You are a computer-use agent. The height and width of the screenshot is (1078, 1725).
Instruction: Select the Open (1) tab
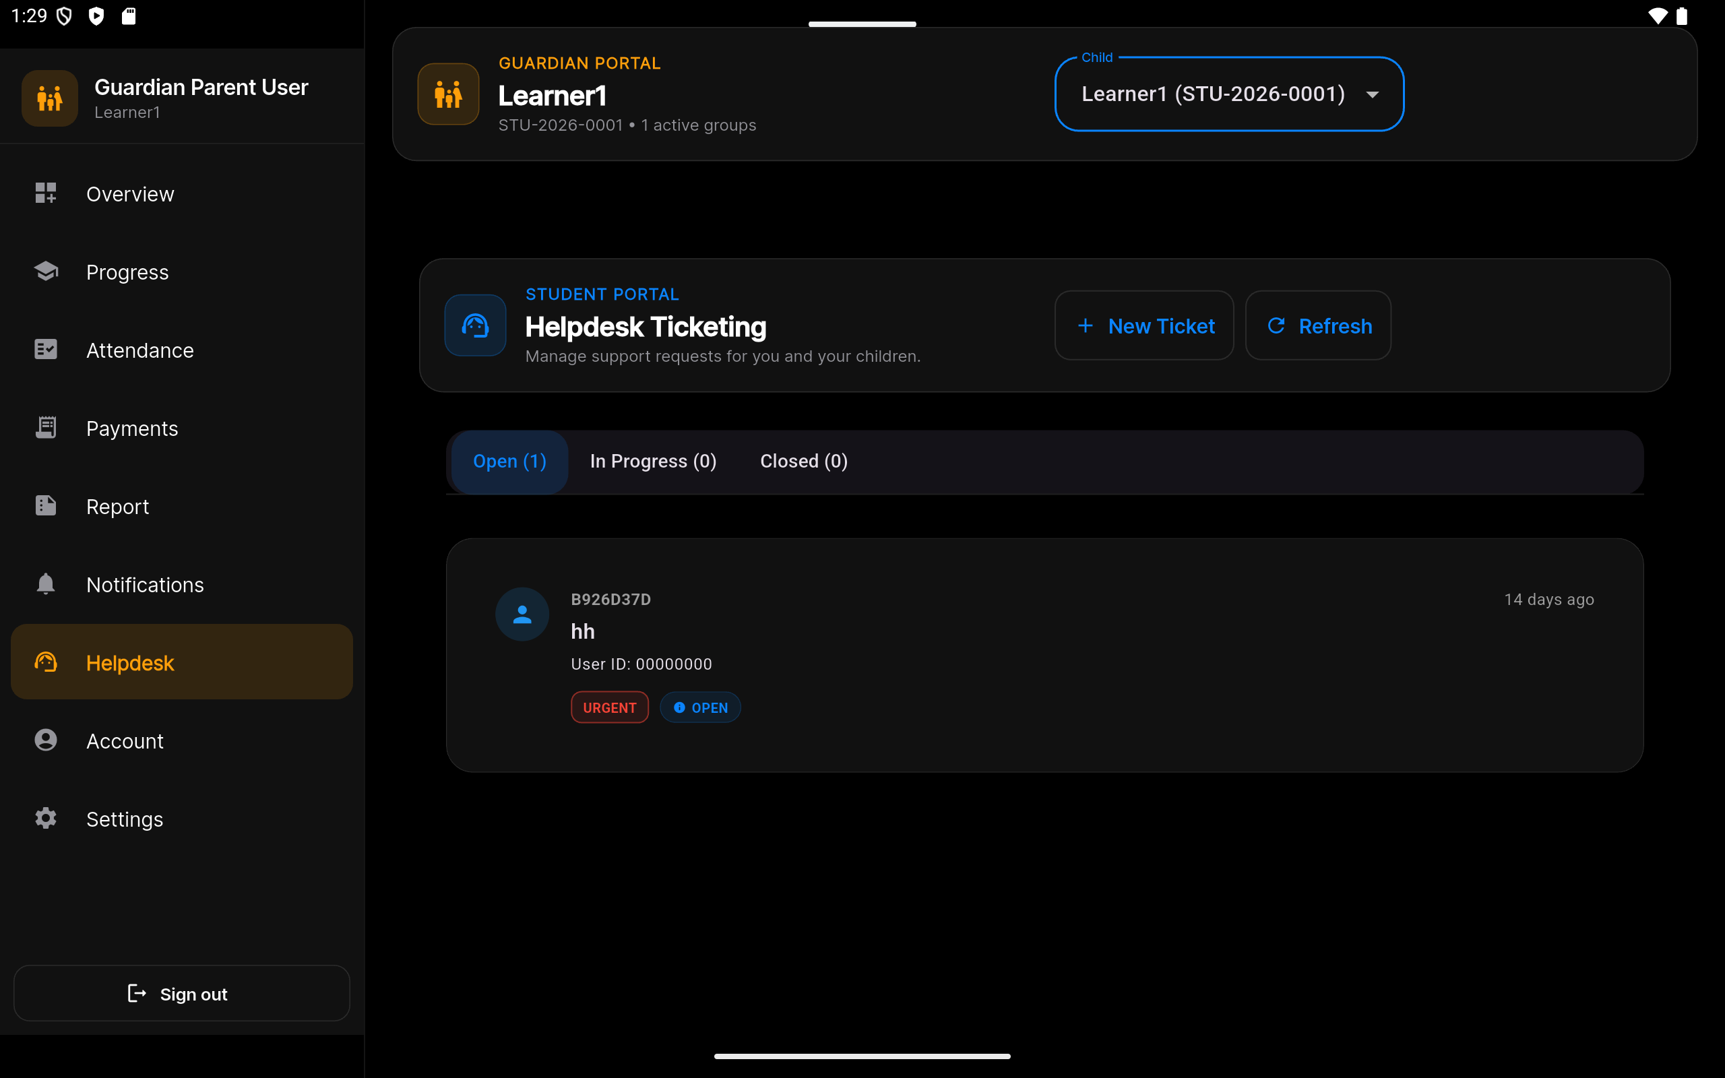point(509,462)
